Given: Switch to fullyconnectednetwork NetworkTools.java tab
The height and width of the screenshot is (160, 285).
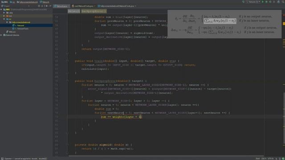Looking at the screenshot, I should coord(117,6).
